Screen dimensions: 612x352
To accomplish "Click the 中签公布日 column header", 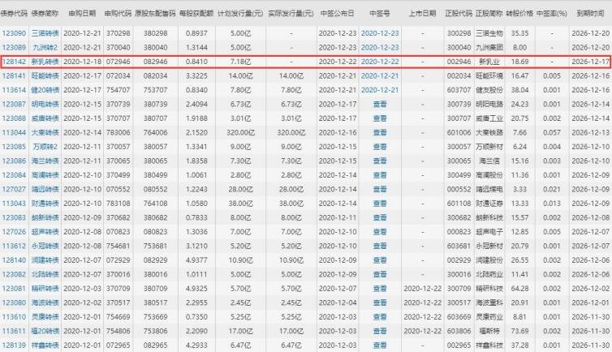I will point(337,13).
